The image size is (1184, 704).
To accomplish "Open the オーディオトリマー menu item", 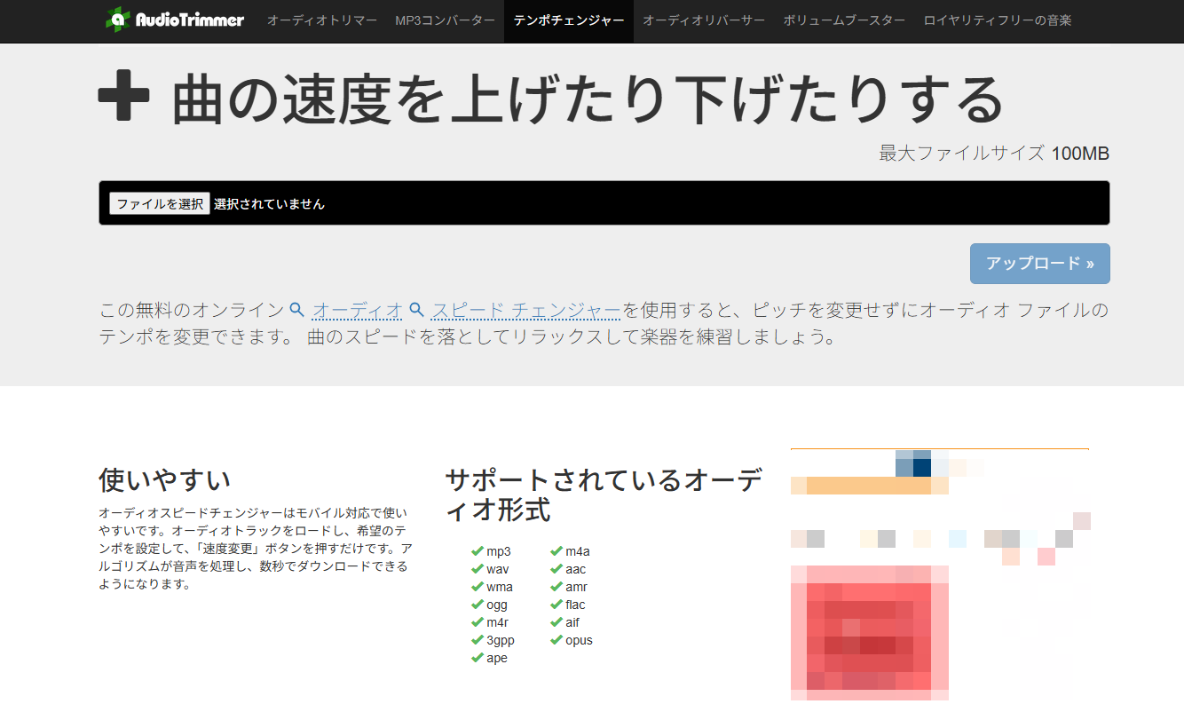I will [x=320, y=20].
